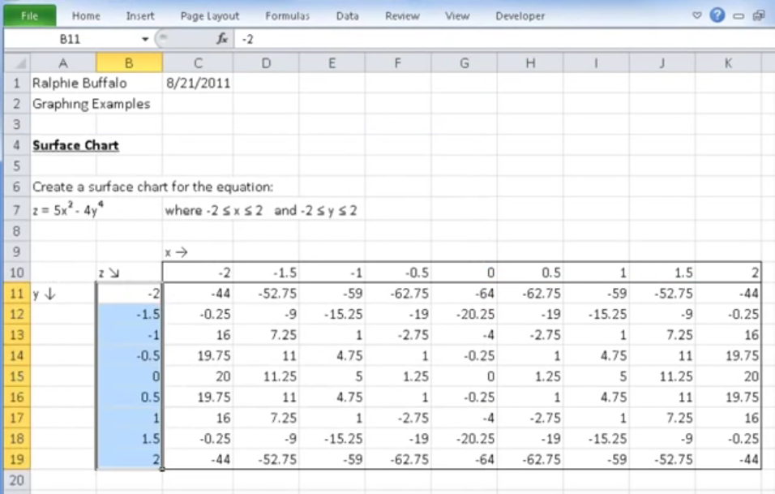Select row 20 header
Screen dimensions: 775x494
17,480
